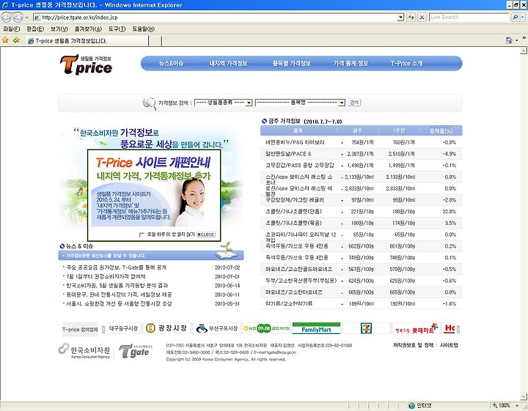
Task: Go forward with the browser Forward arrow
Action: [x=18, y=17]
